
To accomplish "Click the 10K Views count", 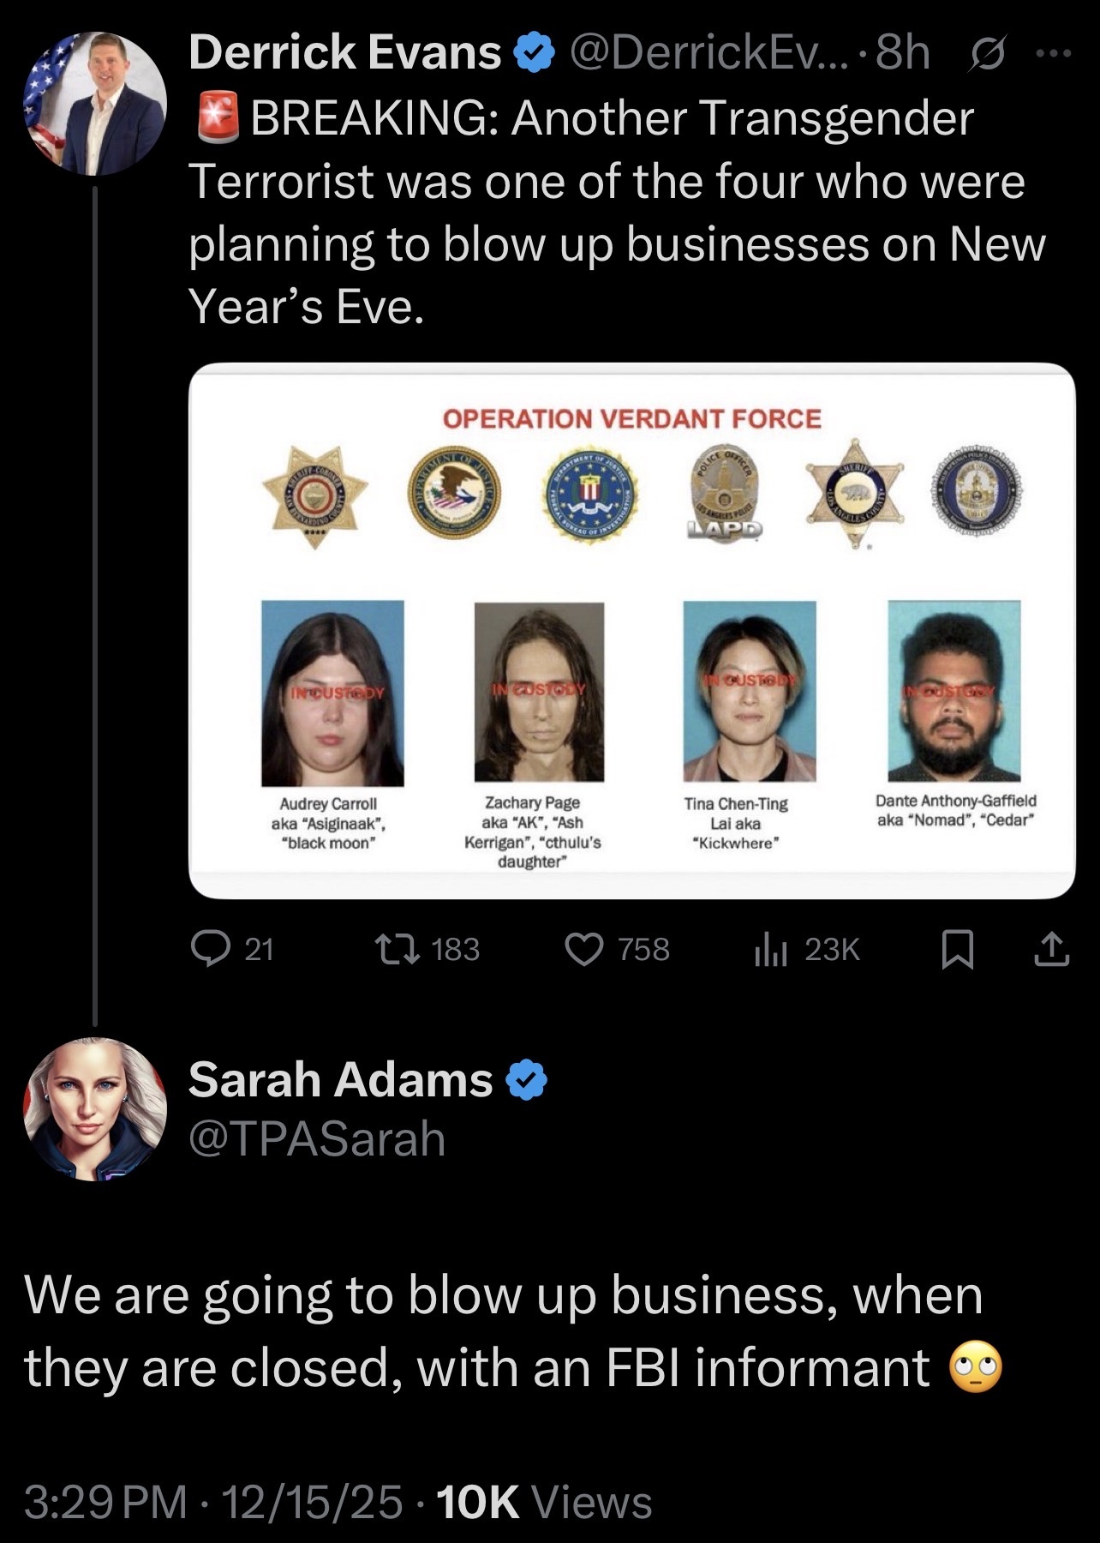I will coord(544,1503).
